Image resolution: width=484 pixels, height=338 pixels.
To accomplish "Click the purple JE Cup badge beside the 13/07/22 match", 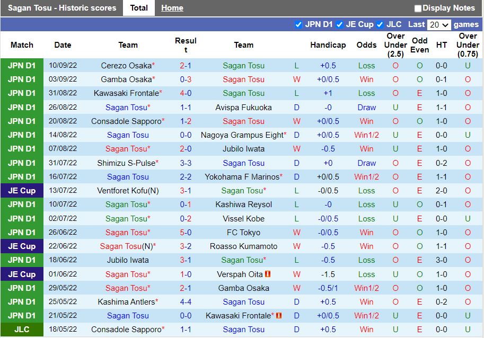I will [x=22, y=190].
